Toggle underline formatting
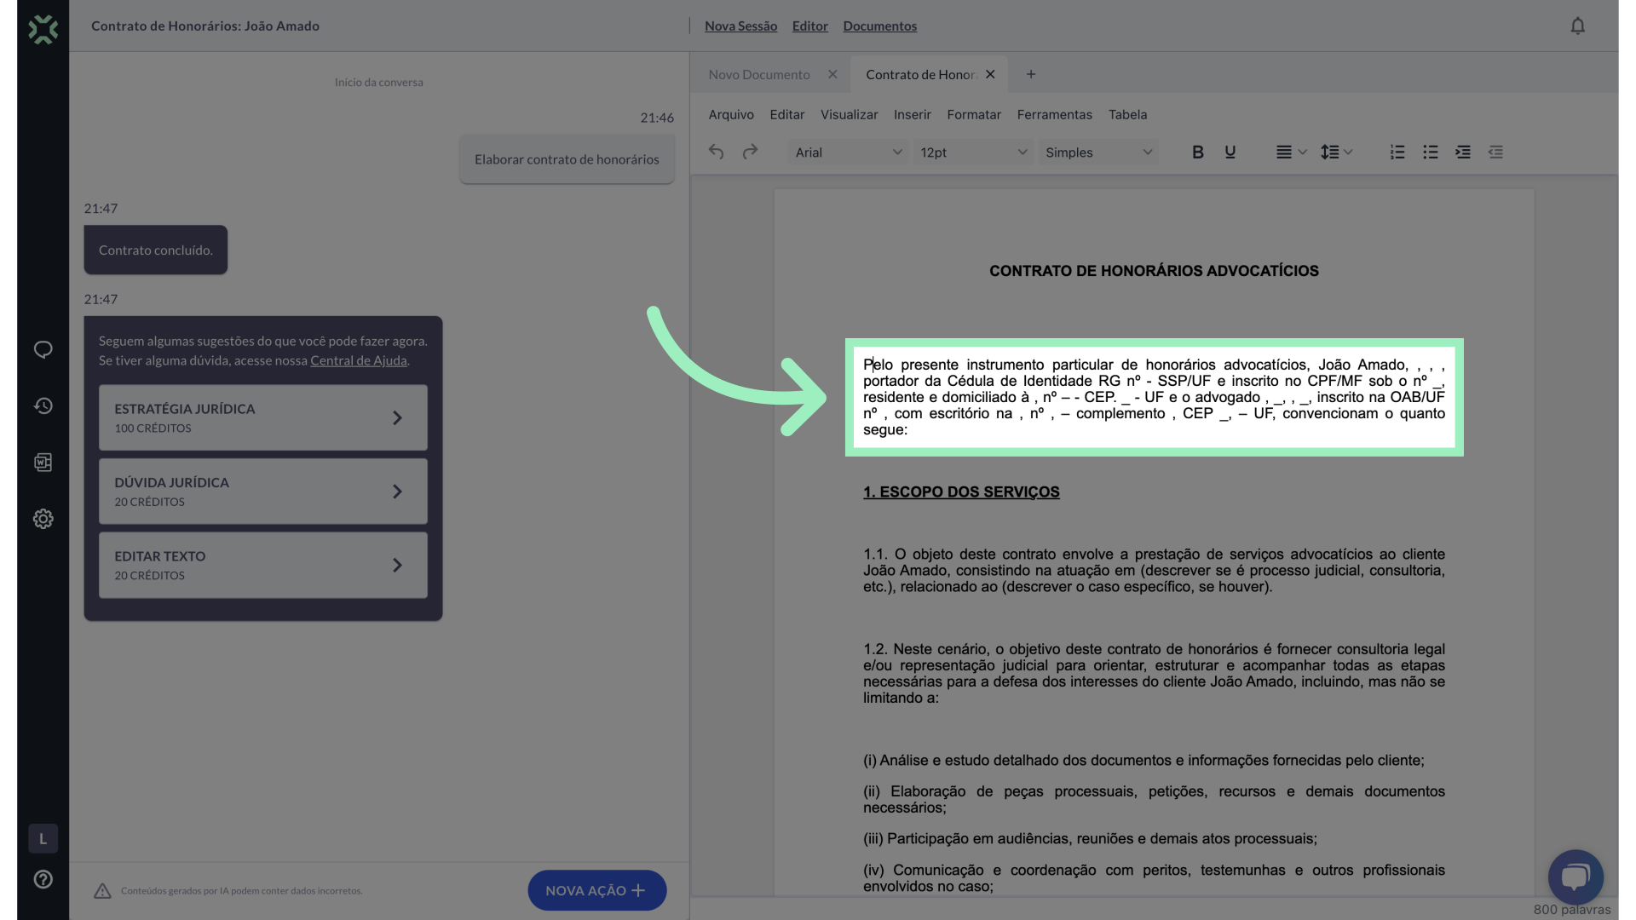Screen dimensions: 1636x920 pyautogui.click(x=1230, y=152)
